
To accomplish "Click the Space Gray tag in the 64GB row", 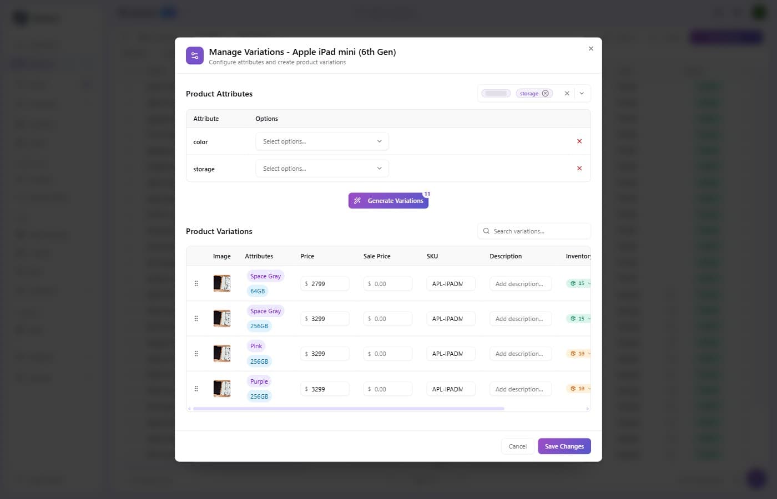I will pyautogui.click(x=265, y=276).
